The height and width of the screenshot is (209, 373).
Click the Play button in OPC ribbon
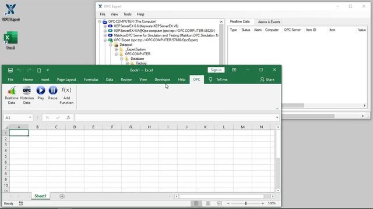(x=41, y=93)
